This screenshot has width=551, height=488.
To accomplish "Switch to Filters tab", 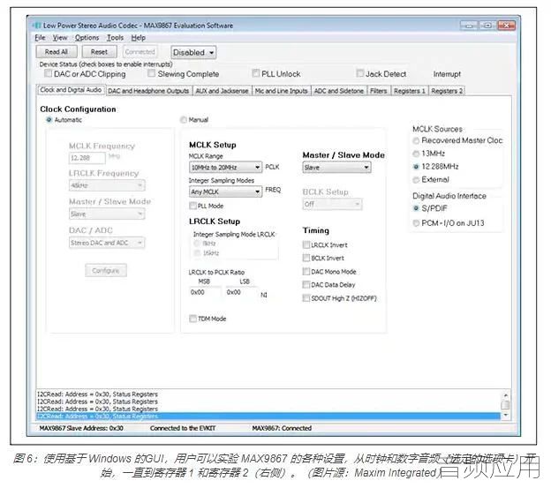I will 379,91.
